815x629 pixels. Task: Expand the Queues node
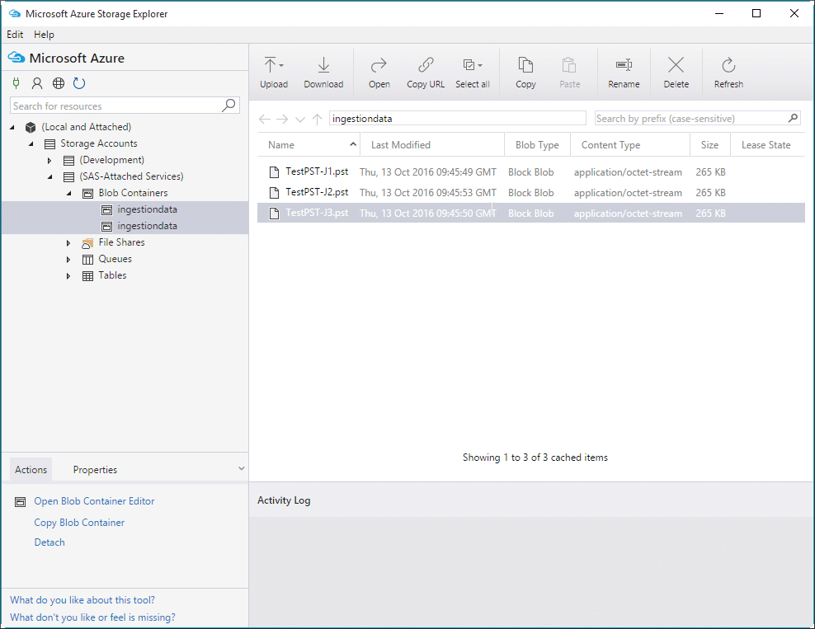click(x=68, y=259)
